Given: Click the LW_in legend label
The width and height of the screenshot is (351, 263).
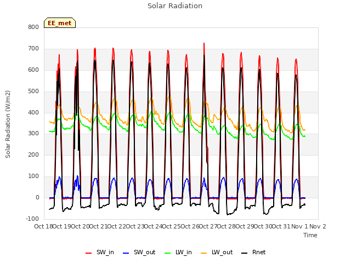Looking at the screenshot, I should (184, 252).
